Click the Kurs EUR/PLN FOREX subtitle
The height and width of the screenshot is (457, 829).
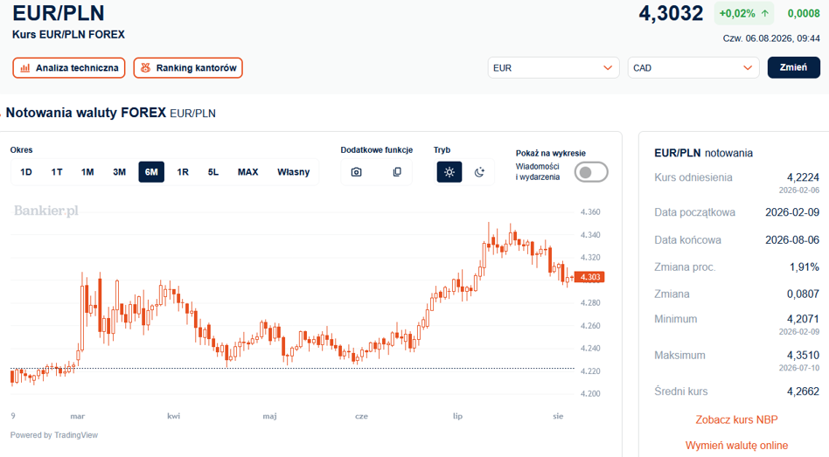[69, 35]
